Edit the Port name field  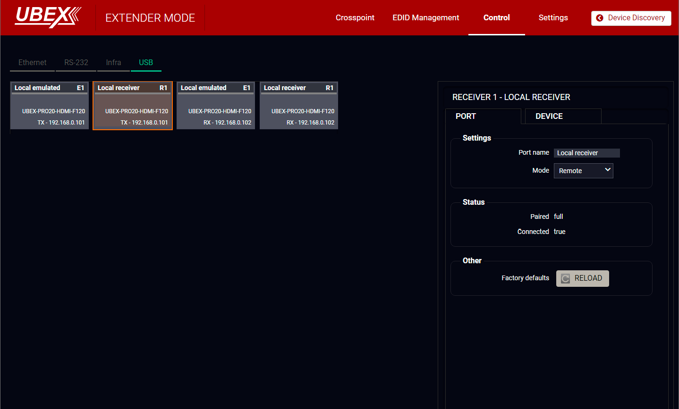coord(586,153)
